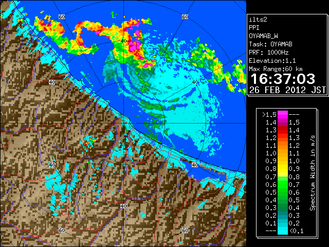329x247 pixels.
Task: Click the '40' range label directly south of center
Action: coord(123,206)
